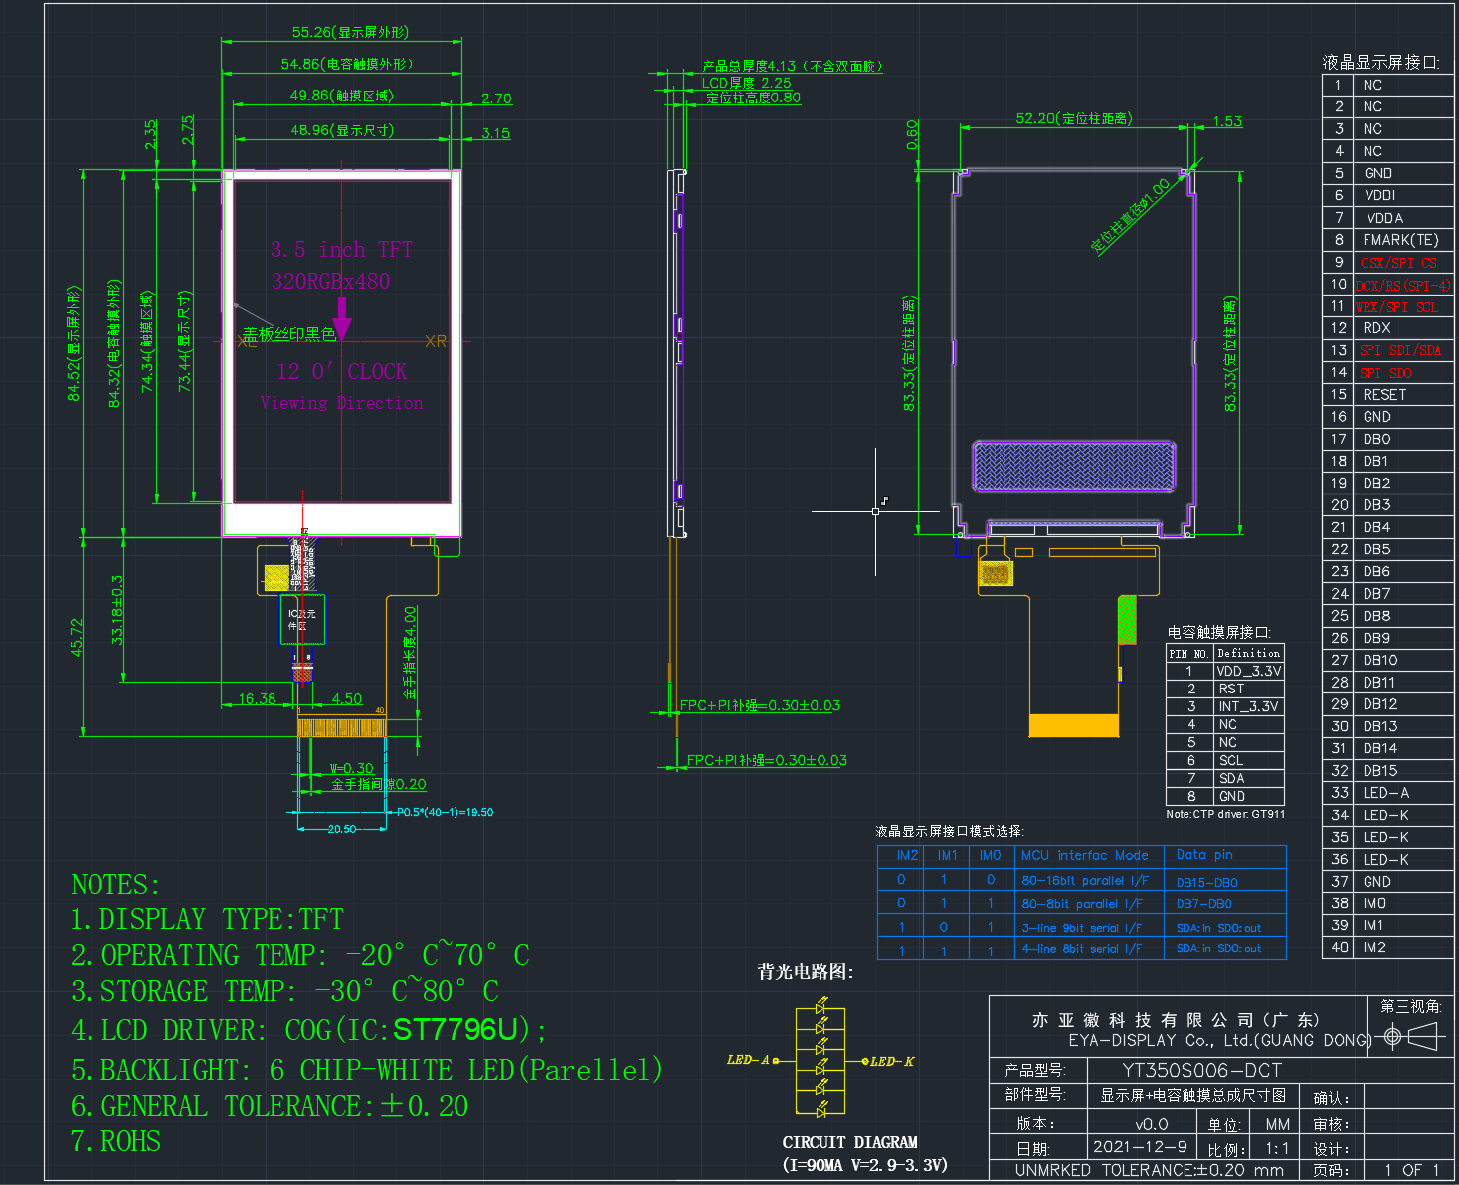
Task: Select the "2021-12-9" date in title block
Action: (x=1140, y=1147)
